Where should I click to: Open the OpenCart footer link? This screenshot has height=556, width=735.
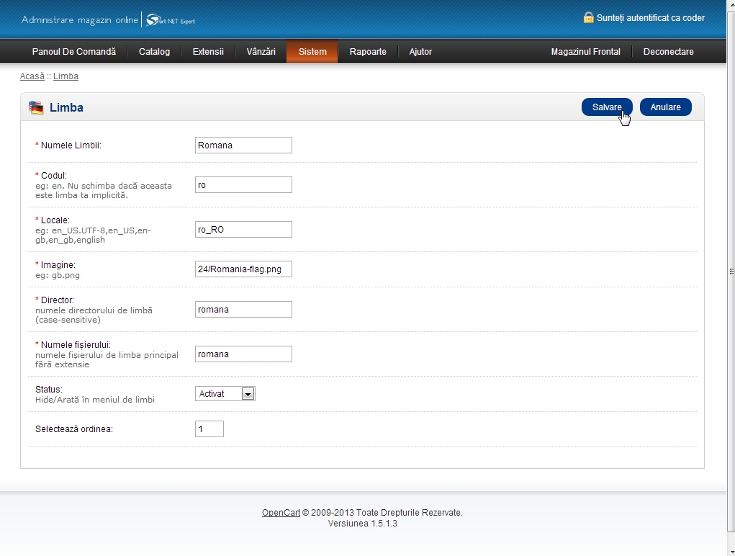[281, 513]
